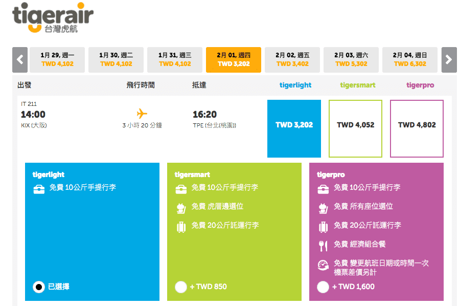Select date tab 1月 29, 週一

(57, 60)
